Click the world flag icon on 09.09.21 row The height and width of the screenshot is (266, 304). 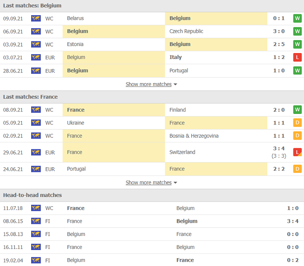click(36, 18)
